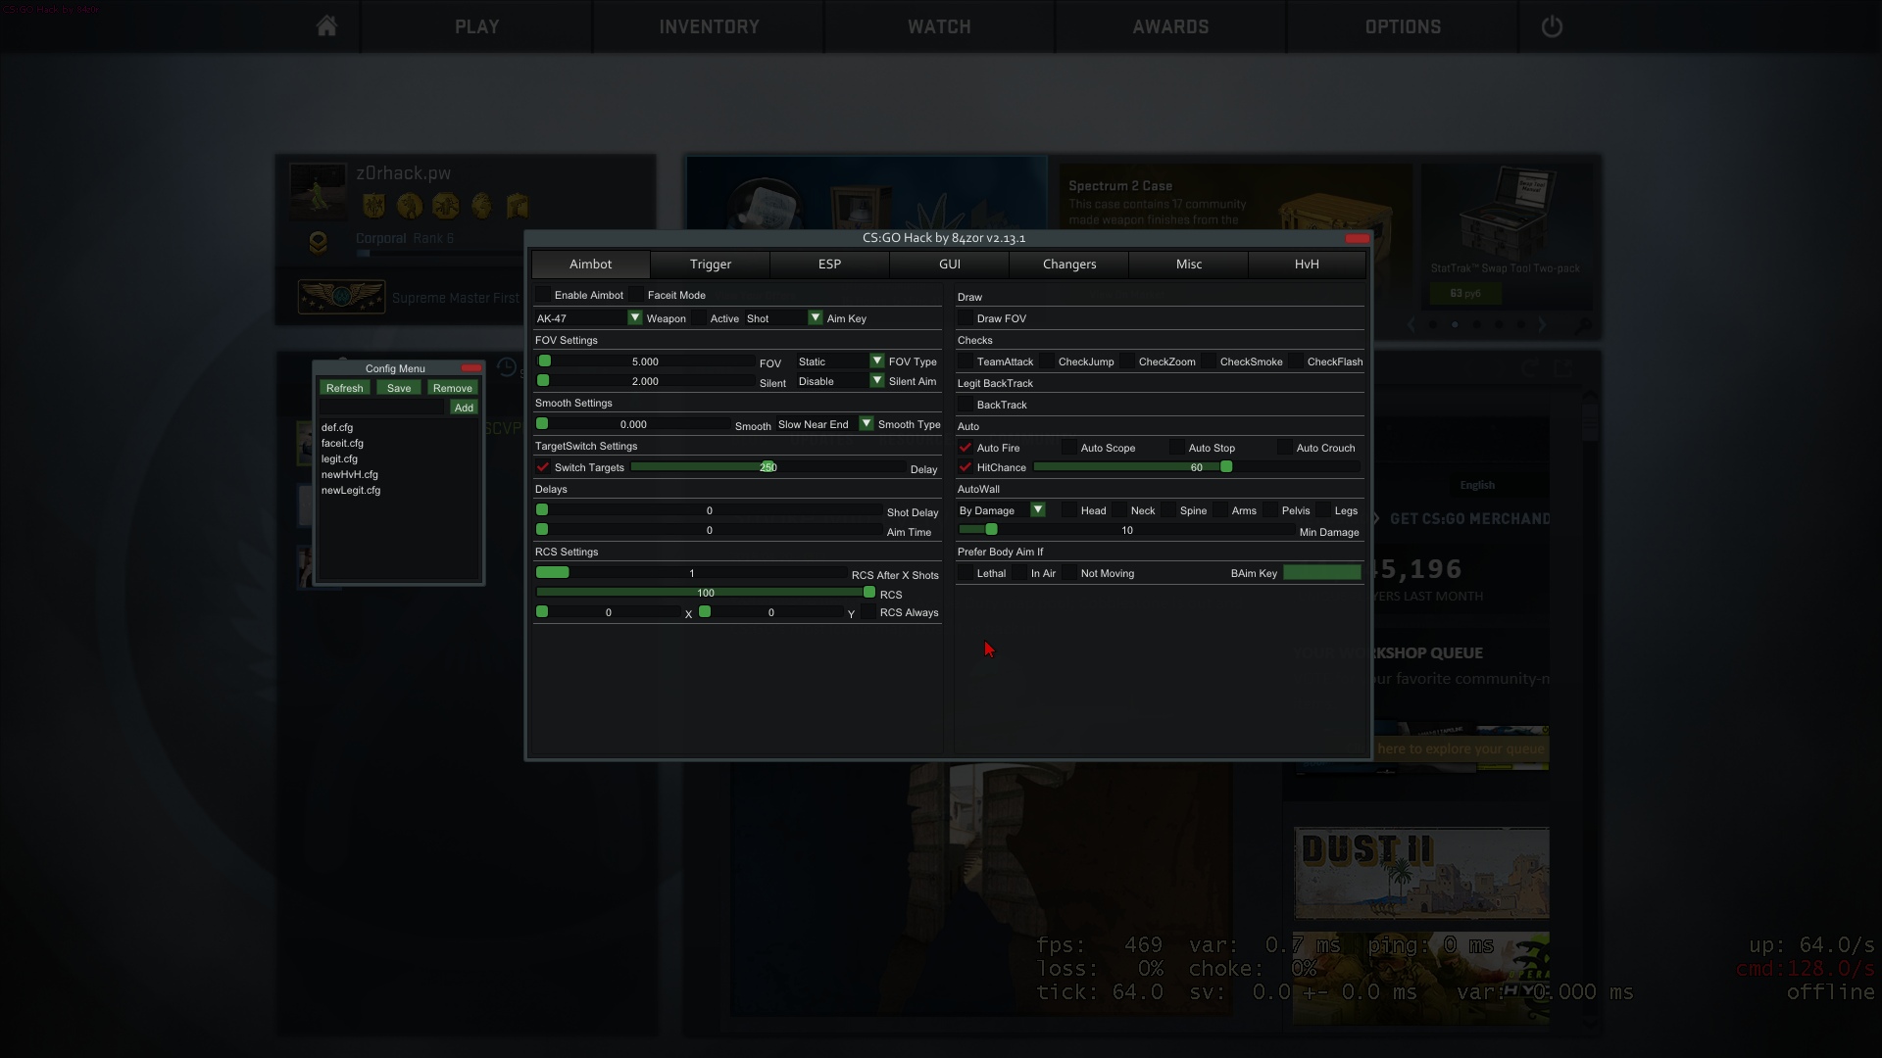Screen dimensions: 1882x1058
Task: Click the Refresh button in Config Menu
Action: coord(345,388)
